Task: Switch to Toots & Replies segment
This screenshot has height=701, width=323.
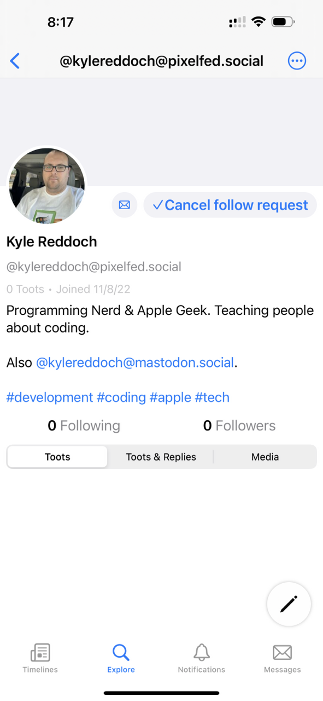Action: click(x=161, y=457)
